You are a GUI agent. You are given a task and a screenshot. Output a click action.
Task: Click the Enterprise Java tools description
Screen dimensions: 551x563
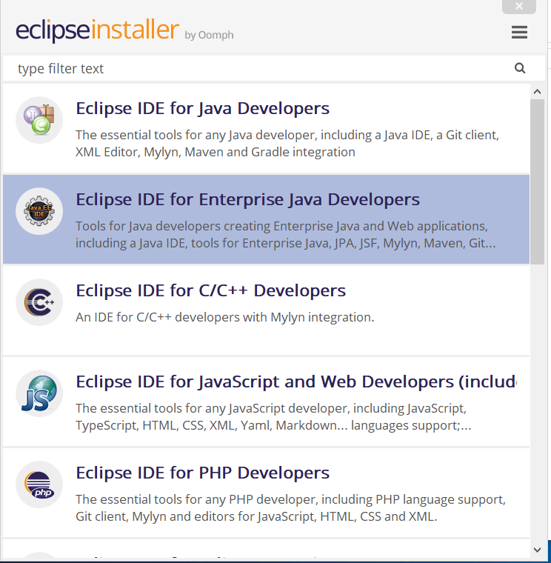coord(285,235)
